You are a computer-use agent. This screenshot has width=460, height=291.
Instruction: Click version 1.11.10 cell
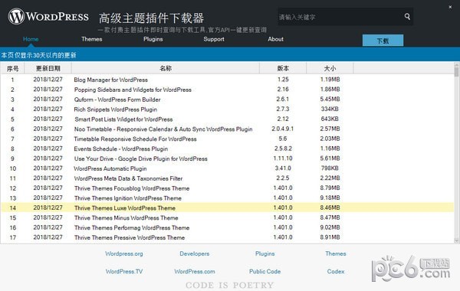point(283,159)
